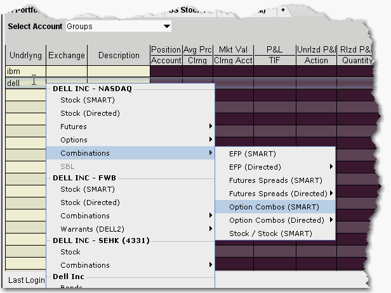Select Stock (SMART) under DELL INC - NASDAQ
The image size is (391, 293).
[x=89, y=100]
